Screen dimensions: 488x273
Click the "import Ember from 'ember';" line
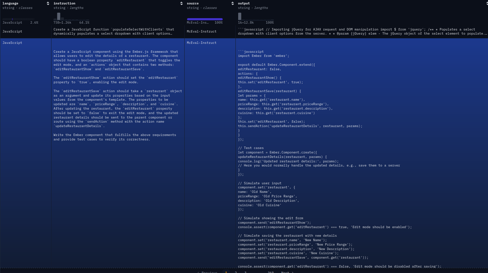(x=264, y=56)
